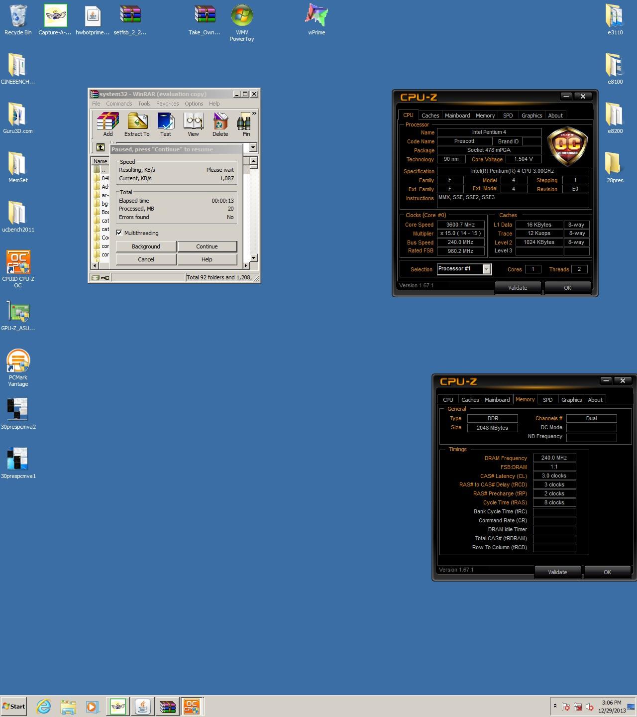Click Continue to resume the benchmark
637x717 pixels.
(207, 246)
